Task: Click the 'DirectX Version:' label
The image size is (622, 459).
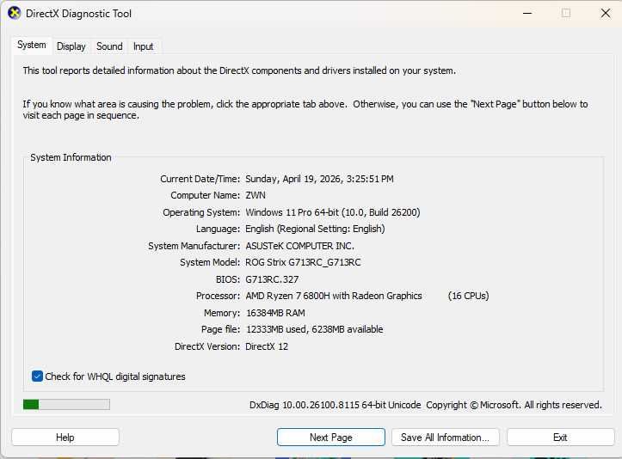Action: tap(207, 346)
